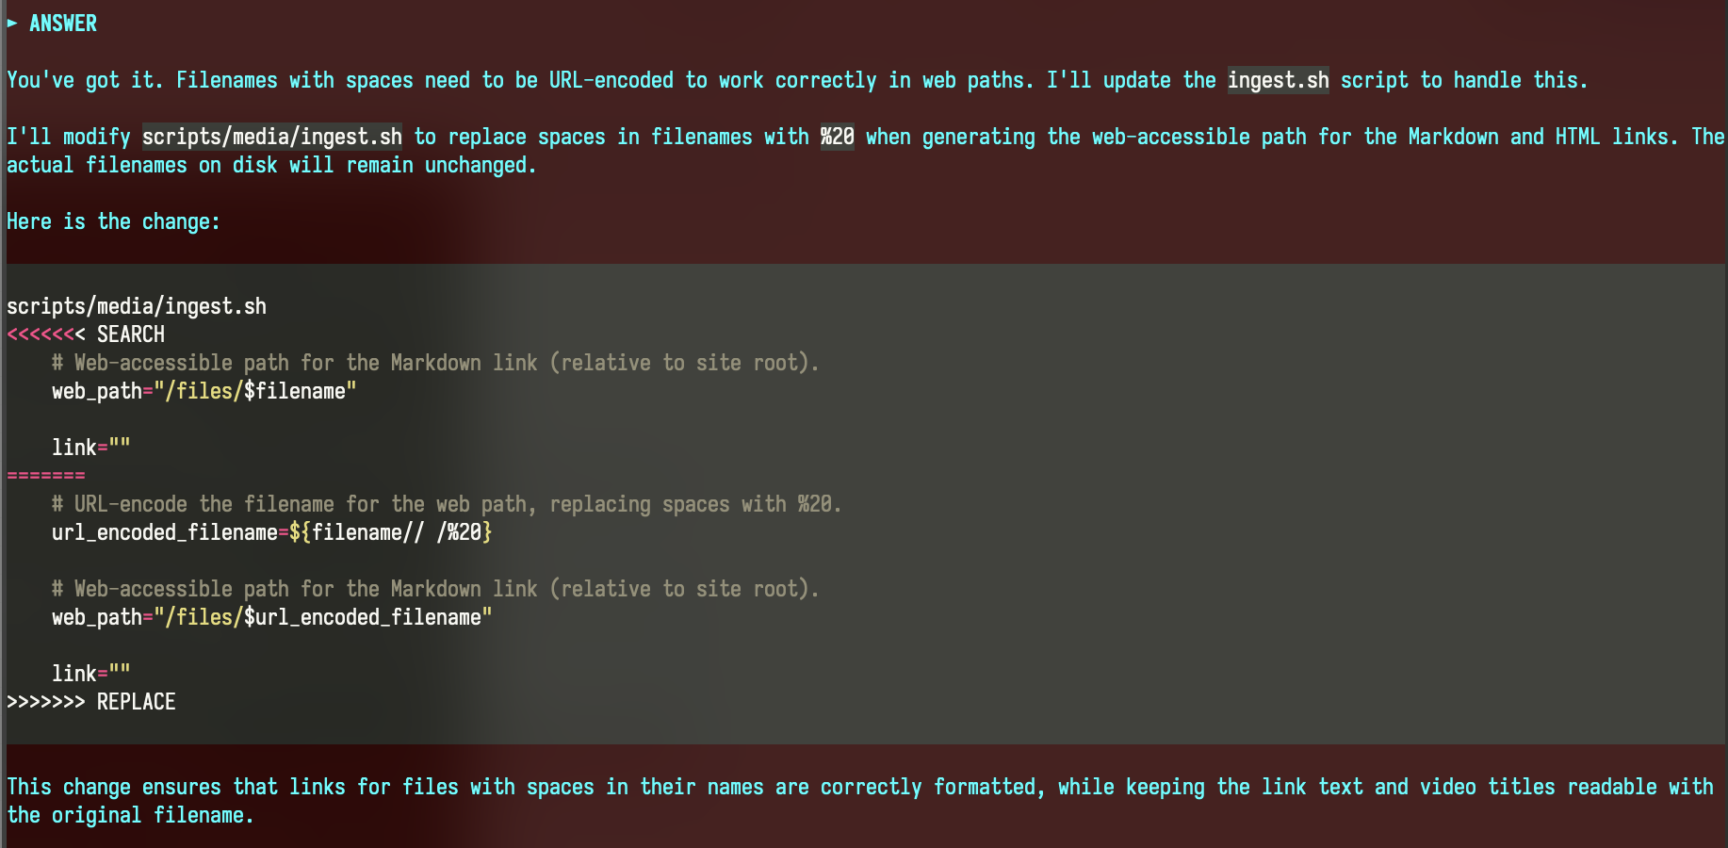Select the highlighted ingest.sh inline code
Image resolution: width=1728 pixels, height=848 pixels.
[1278, 81]
